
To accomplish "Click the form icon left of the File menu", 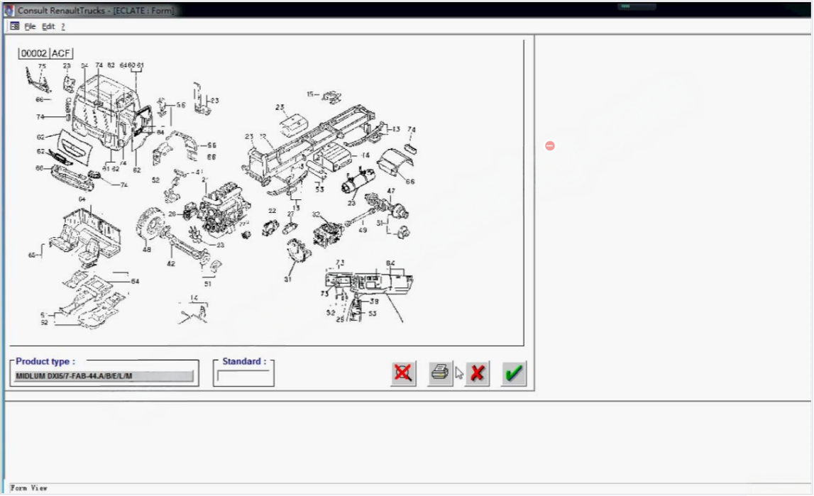I will 14,26.
